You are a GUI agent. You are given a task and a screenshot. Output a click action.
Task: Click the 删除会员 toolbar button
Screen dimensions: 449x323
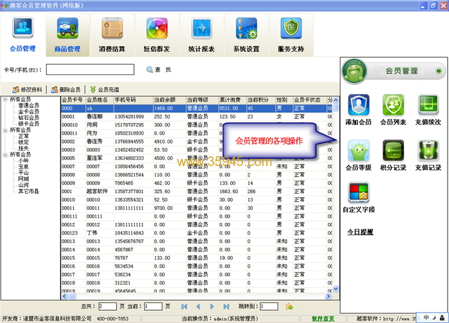(x=65, y=90)
